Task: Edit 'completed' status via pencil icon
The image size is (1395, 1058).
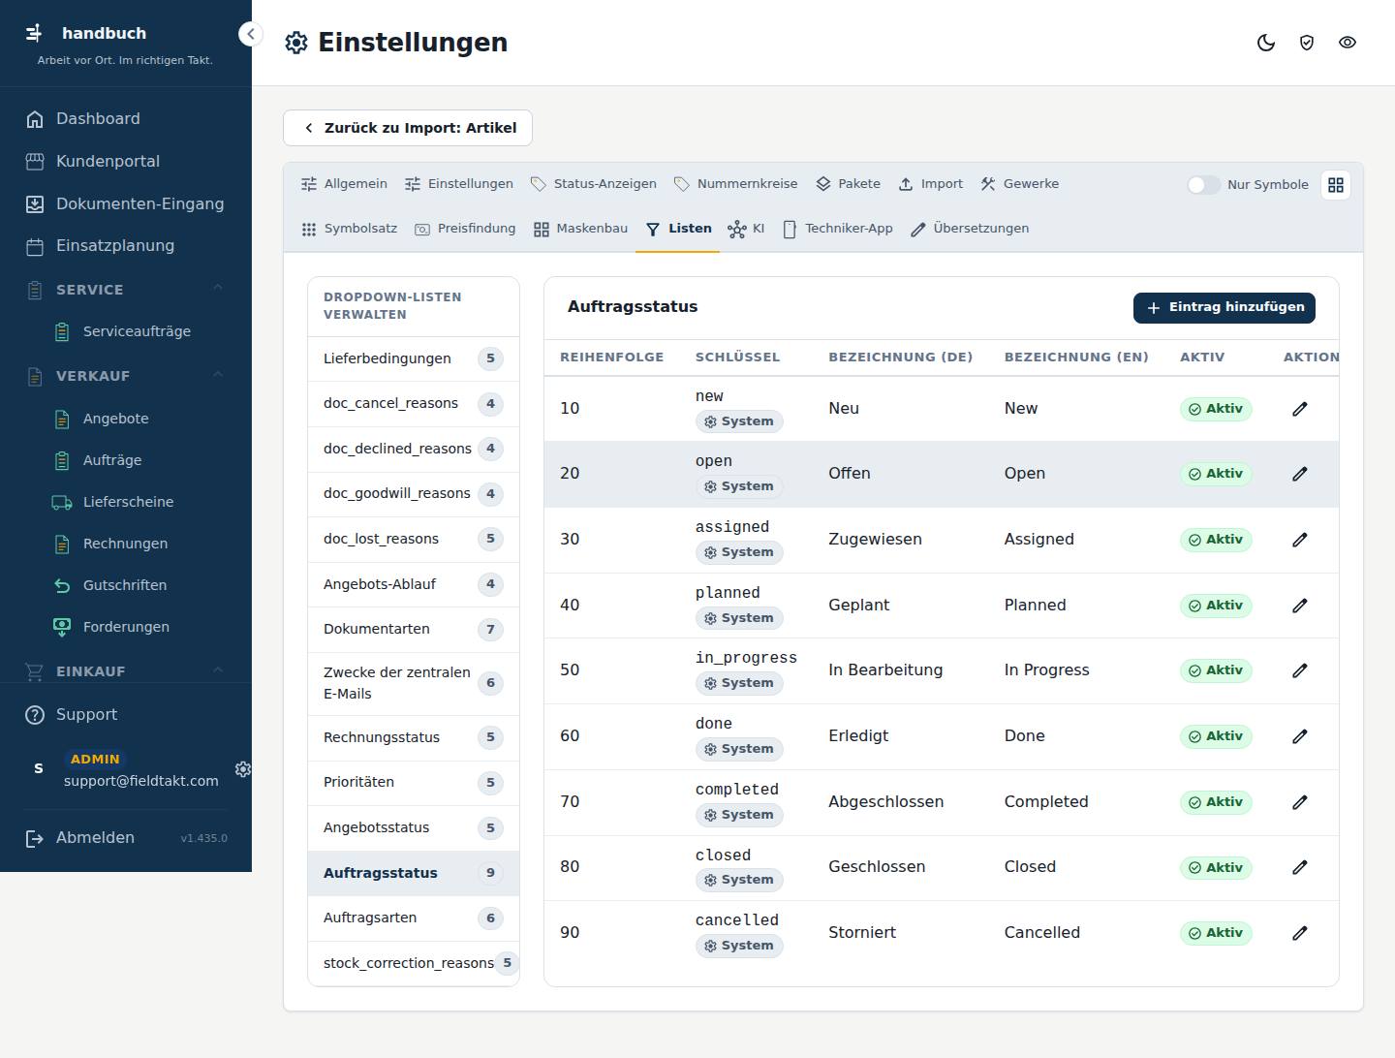Action: click(x=1300, y=802)
